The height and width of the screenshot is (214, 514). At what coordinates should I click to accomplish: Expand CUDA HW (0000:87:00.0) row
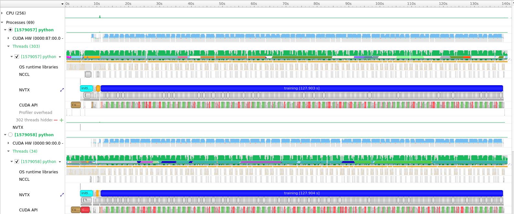pyautogui.click(x=9, y=38)
